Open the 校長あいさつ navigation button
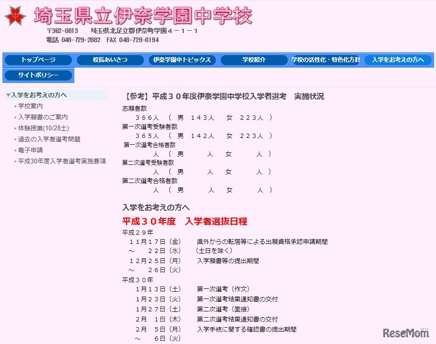Screen dimensions: 436x344 pyautogui.click(x=110, y=60)
